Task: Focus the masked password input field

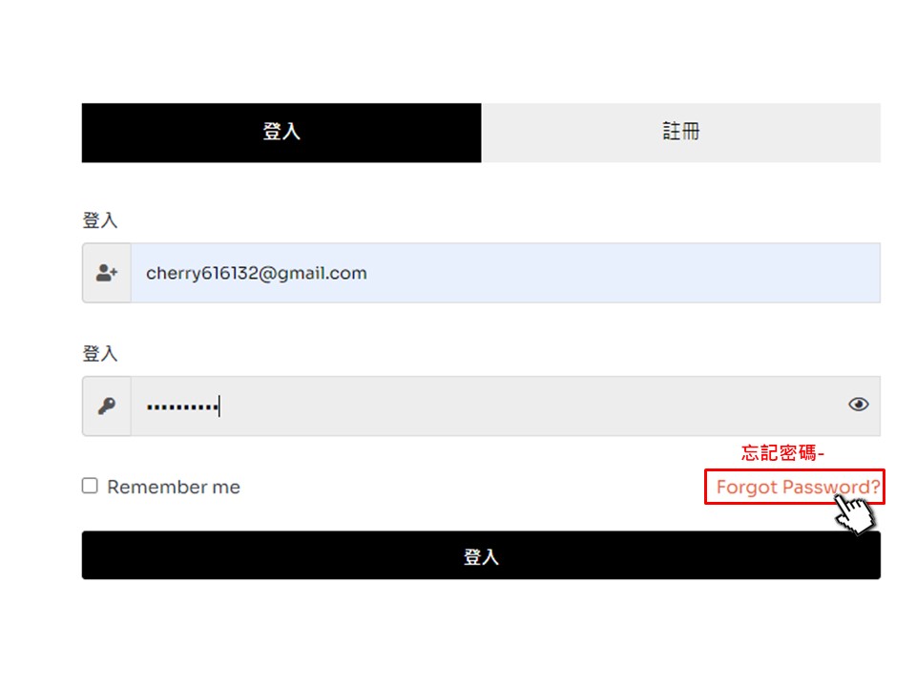Action: pyautogui.click(x=506, y=406)
